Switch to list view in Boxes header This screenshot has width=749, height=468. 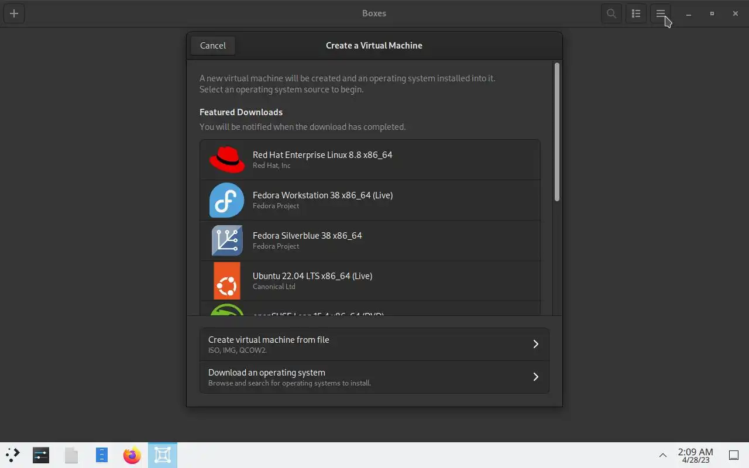point(636,13)
